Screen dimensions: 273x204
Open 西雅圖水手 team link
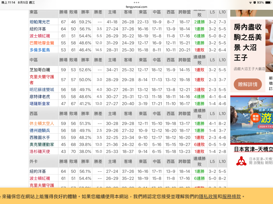pyautogui.click(x=40, y=138)
